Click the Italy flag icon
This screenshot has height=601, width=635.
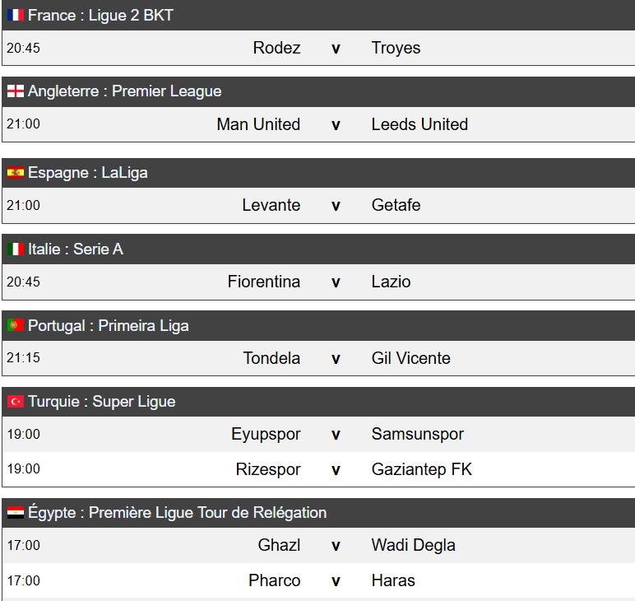16,249
